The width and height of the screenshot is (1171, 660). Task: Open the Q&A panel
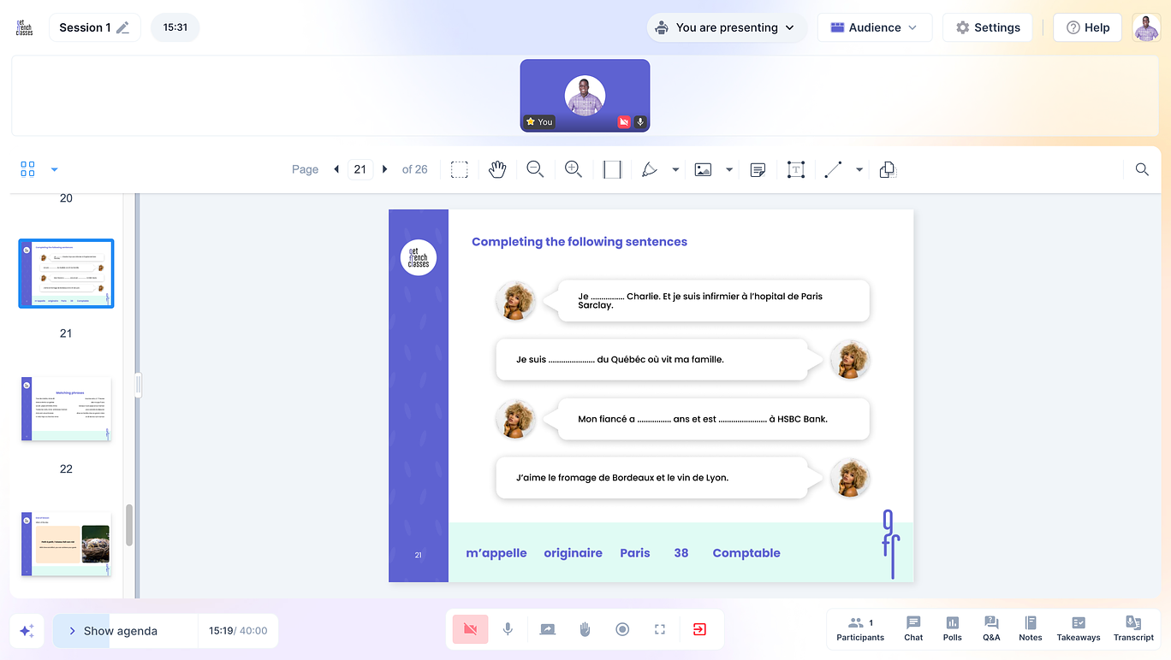[x=991, y=628]
